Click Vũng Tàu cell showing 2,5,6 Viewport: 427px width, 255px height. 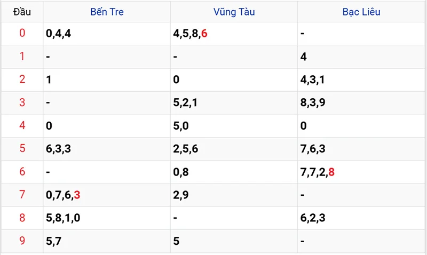pyautogui.click(x=186, y=149)
